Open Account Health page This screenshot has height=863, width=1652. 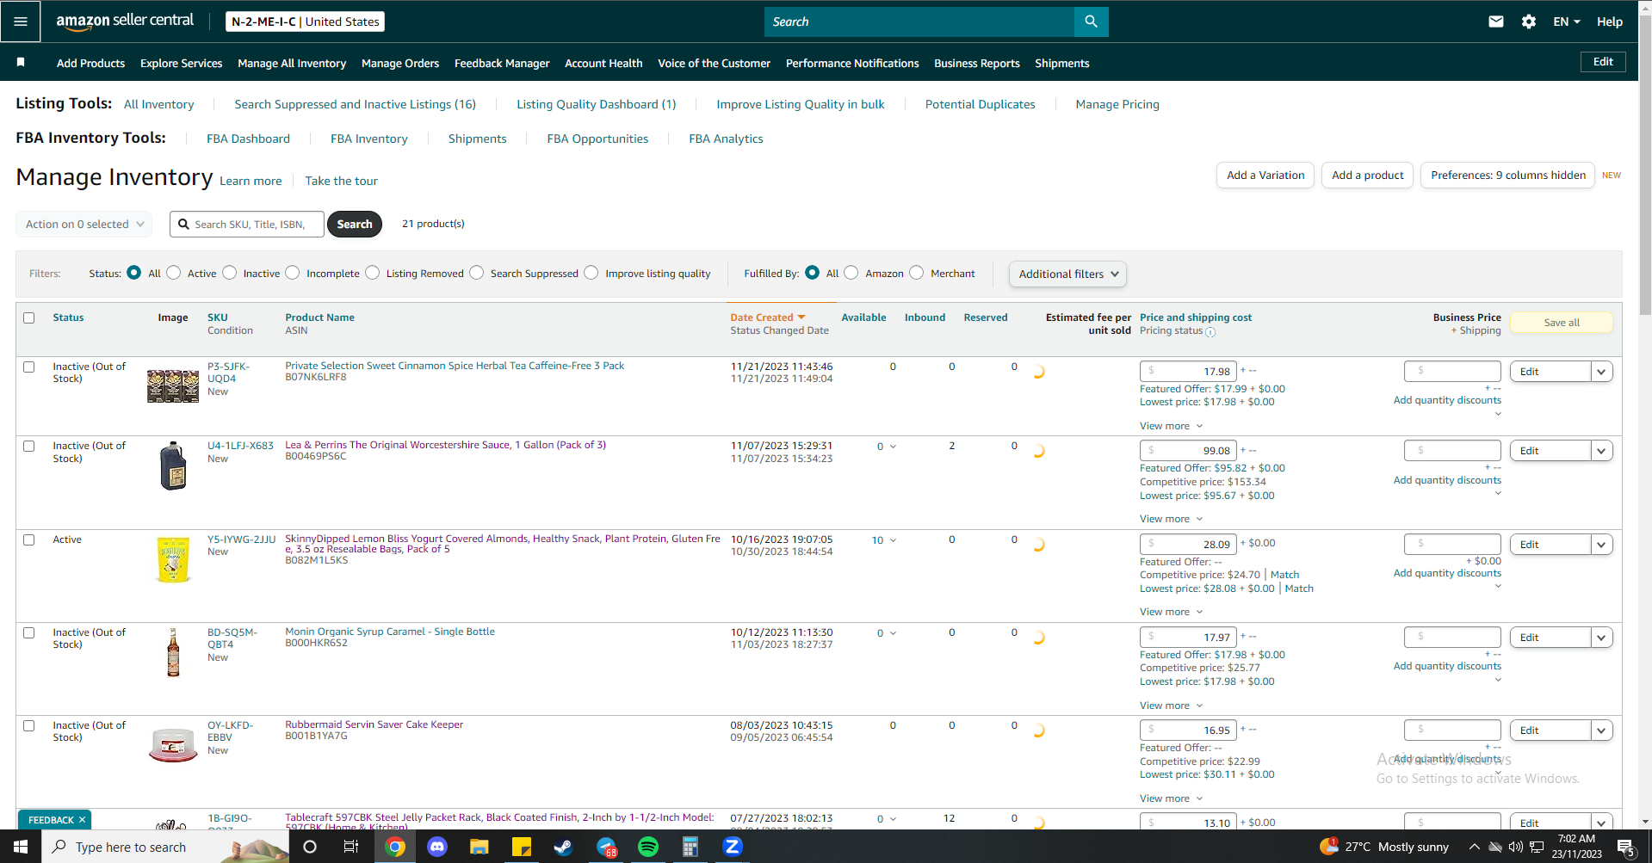(603, 63)
